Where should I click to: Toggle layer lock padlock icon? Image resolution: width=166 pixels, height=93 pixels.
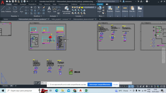(80, 7)
